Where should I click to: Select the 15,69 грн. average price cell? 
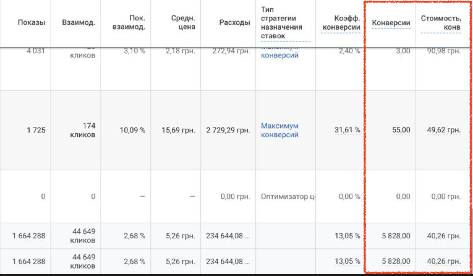178,130
